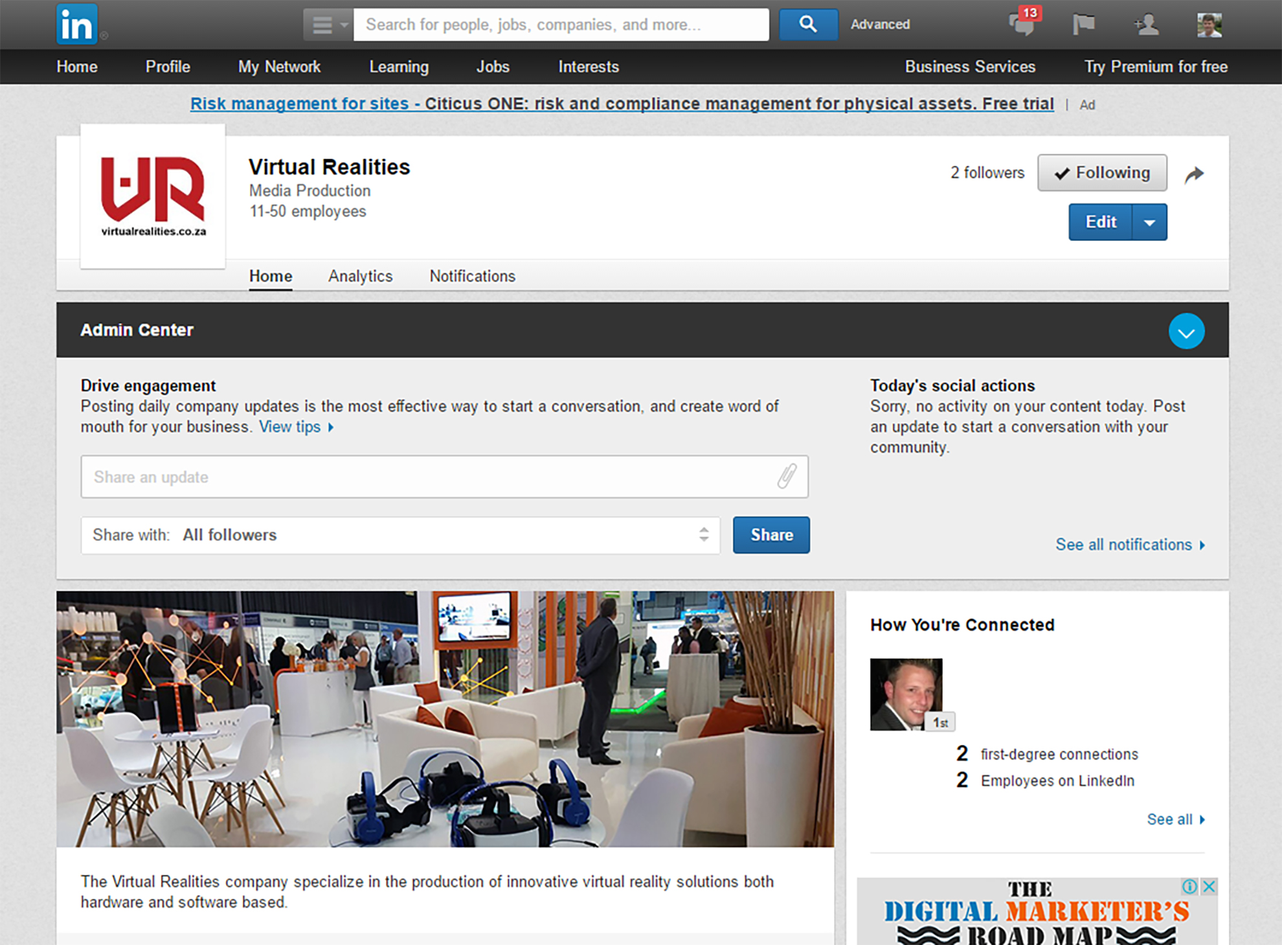The image size is (1282, 945).
Task: Switch to the Analytics tab
Action: tap(360, 276)
